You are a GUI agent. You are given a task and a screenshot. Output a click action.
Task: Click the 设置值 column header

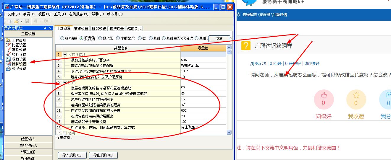pos(203,48)
